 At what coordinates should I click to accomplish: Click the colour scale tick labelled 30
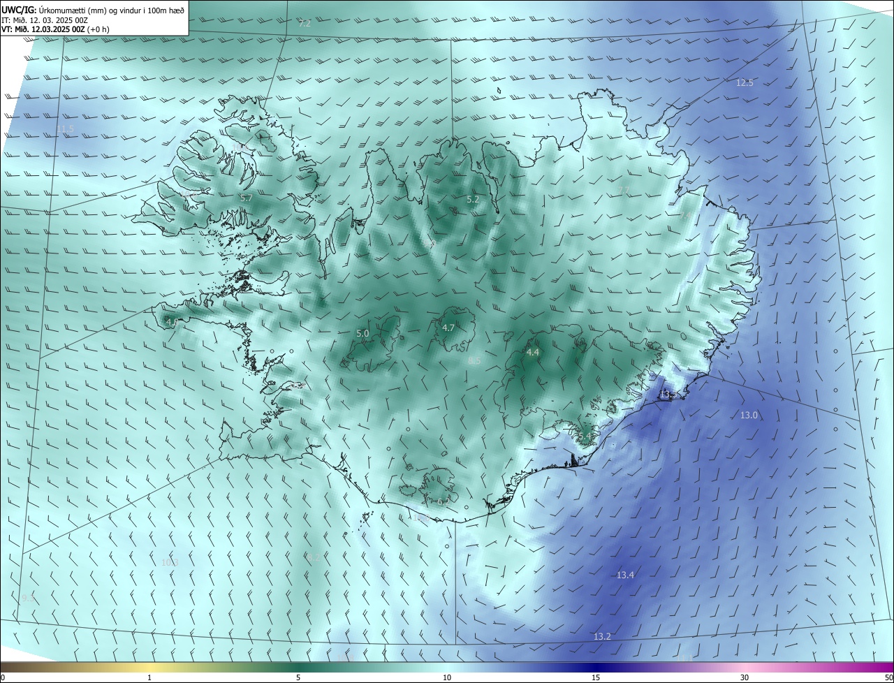click(x=745, y=677)
